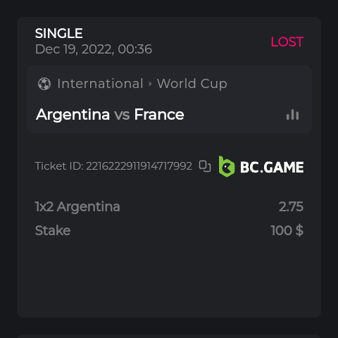Open the International category link
This screenshot has width=338, height=338.
tap(100, 84)
